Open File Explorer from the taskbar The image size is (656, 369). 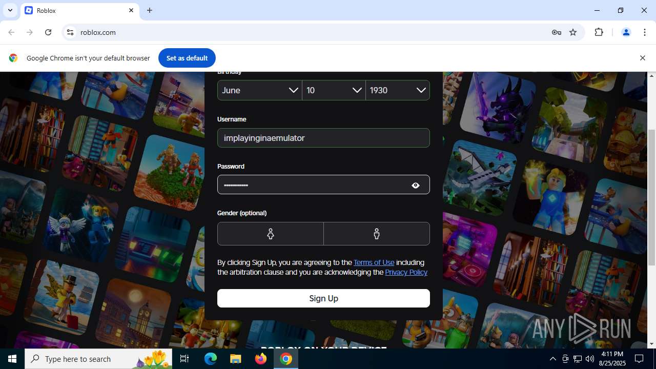tap(235, 359)
